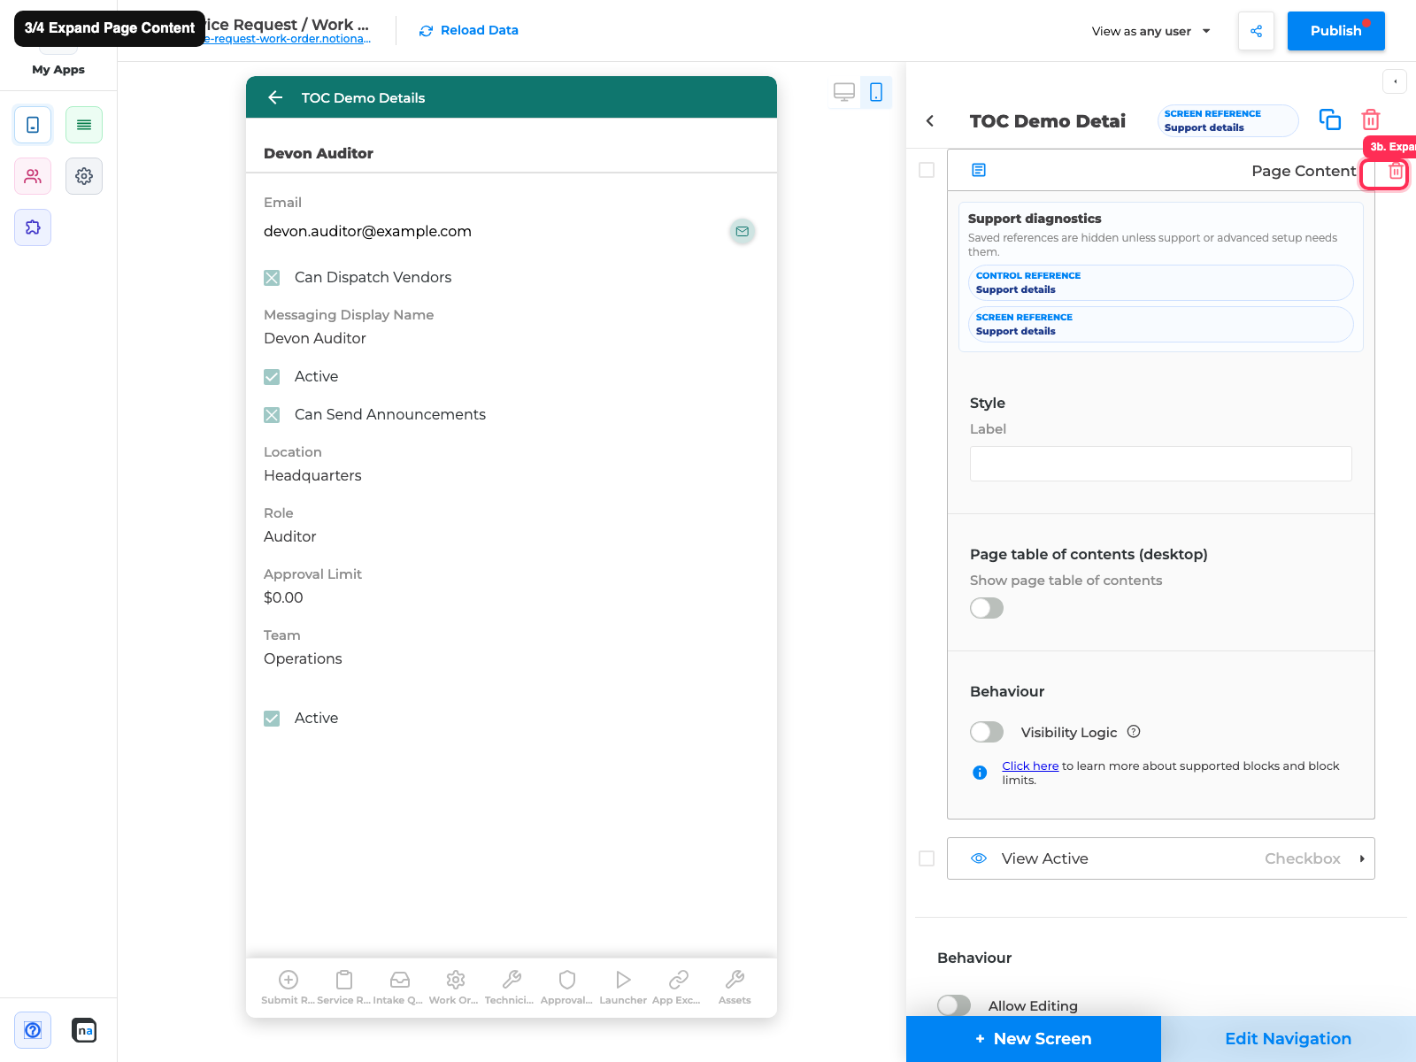Open Approval... tab in preview navbar

pos(566,988)
